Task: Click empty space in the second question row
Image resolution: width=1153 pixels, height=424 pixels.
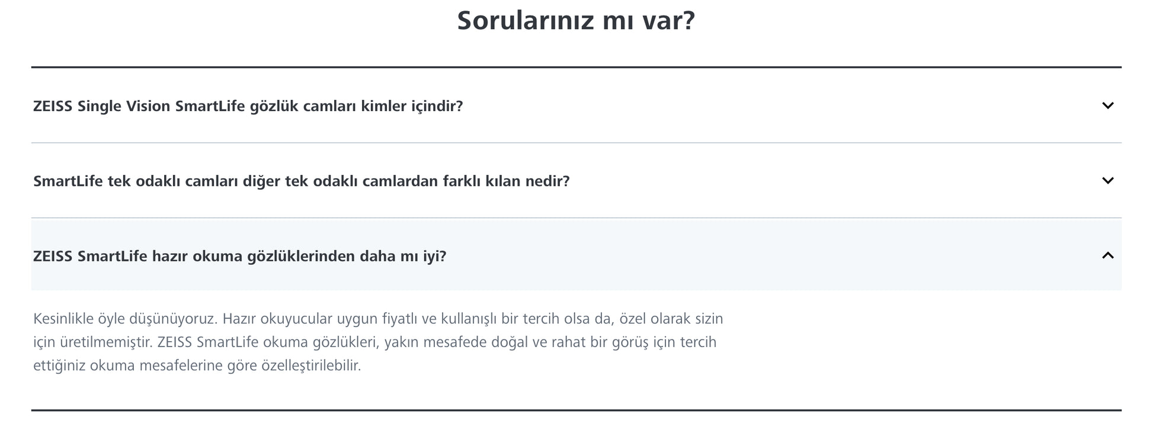Action: coord(829,181)
